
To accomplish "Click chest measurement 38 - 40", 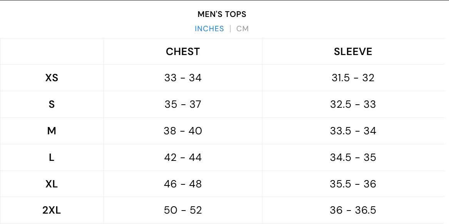I will tap(183, 131).
